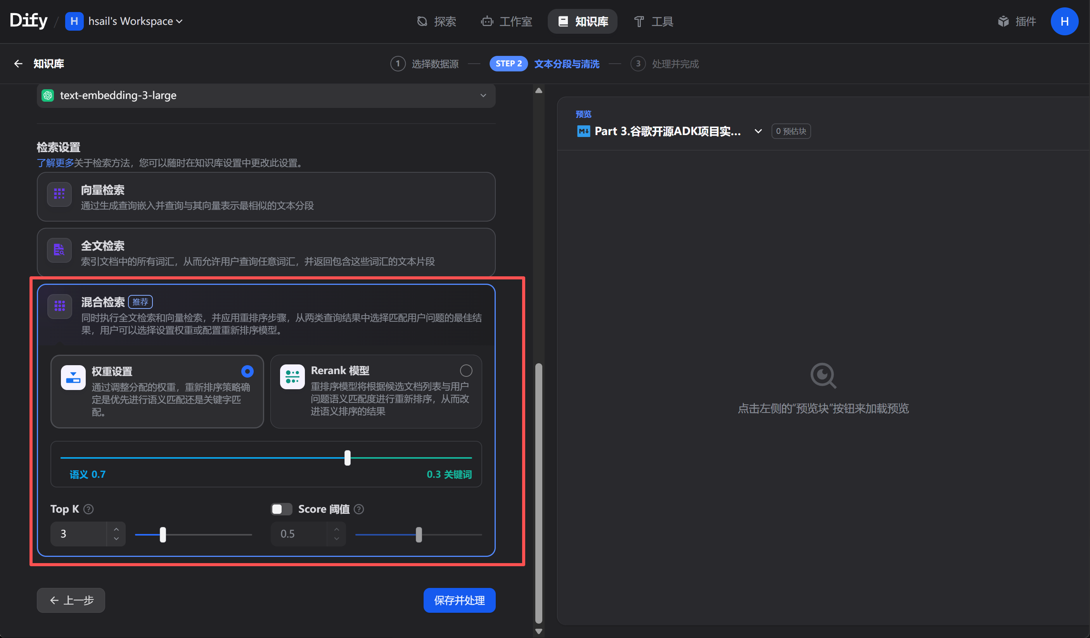
Task: Click the Dify logo
Action: (29, 20)
